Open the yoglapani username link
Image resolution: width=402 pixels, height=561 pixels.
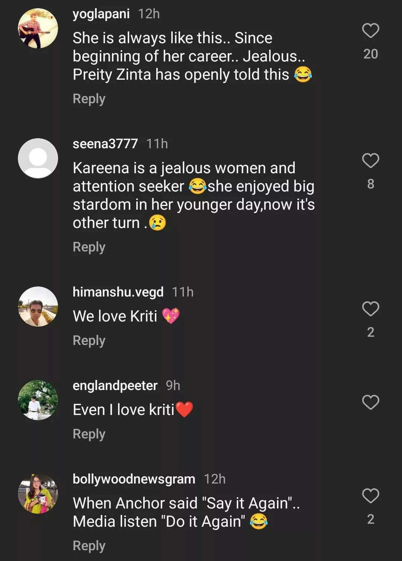tap(101, 14)
